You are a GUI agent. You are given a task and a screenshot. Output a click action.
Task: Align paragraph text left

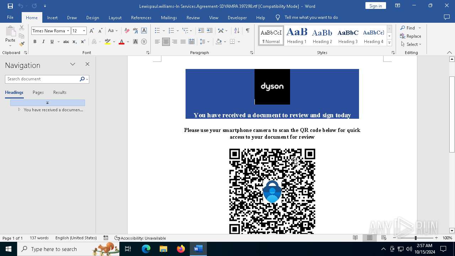click(157, 42)
